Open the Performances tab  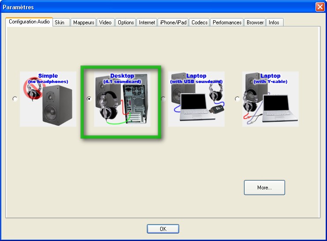pos(227,23)
